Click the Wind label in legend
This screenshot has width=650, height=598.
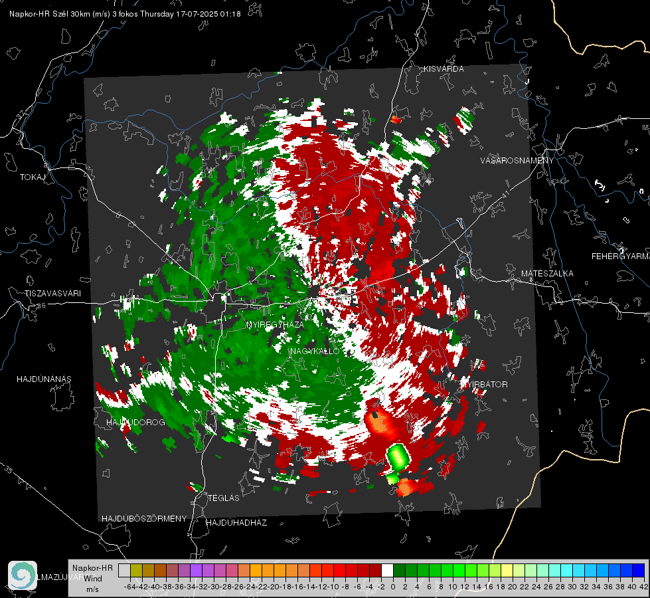93,579
